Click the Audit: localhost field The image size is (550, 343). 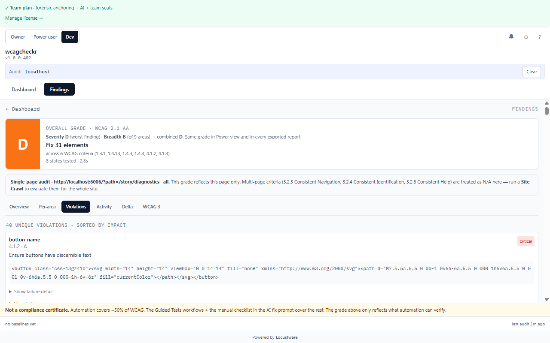coord(275,72)
